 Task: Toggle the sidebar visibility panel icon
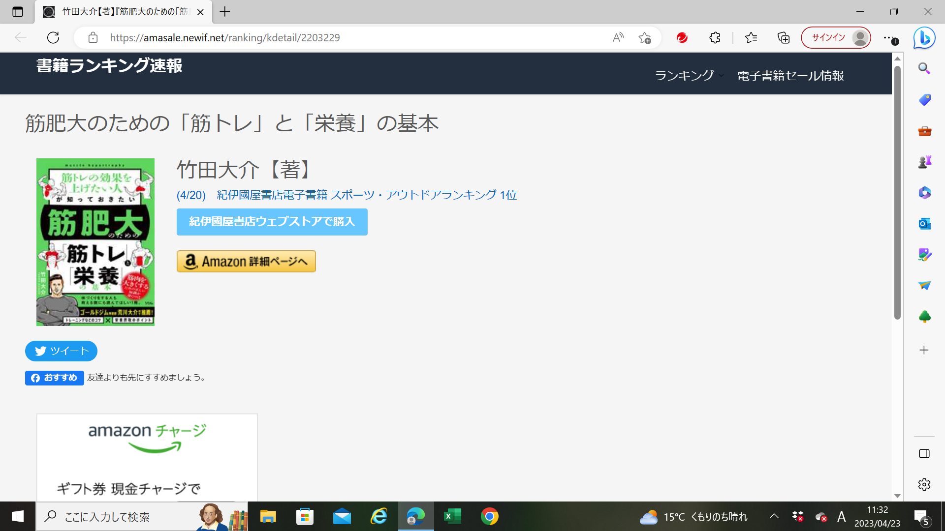pos(924,453)
